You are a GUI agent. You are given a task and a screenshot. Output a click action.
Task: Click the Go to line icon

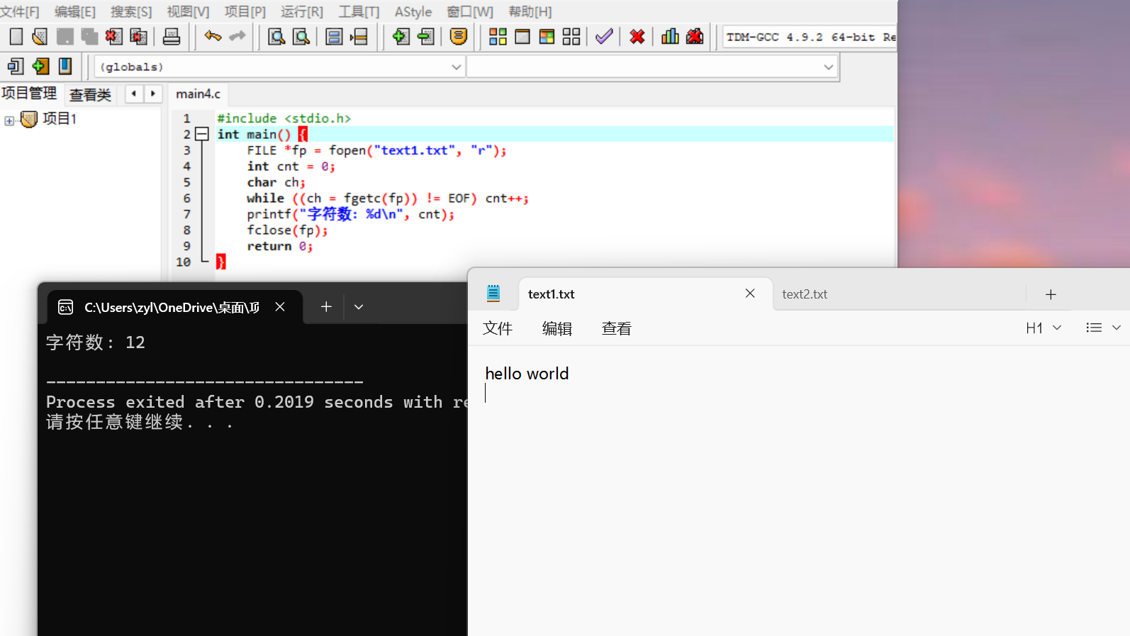(359, 37)
